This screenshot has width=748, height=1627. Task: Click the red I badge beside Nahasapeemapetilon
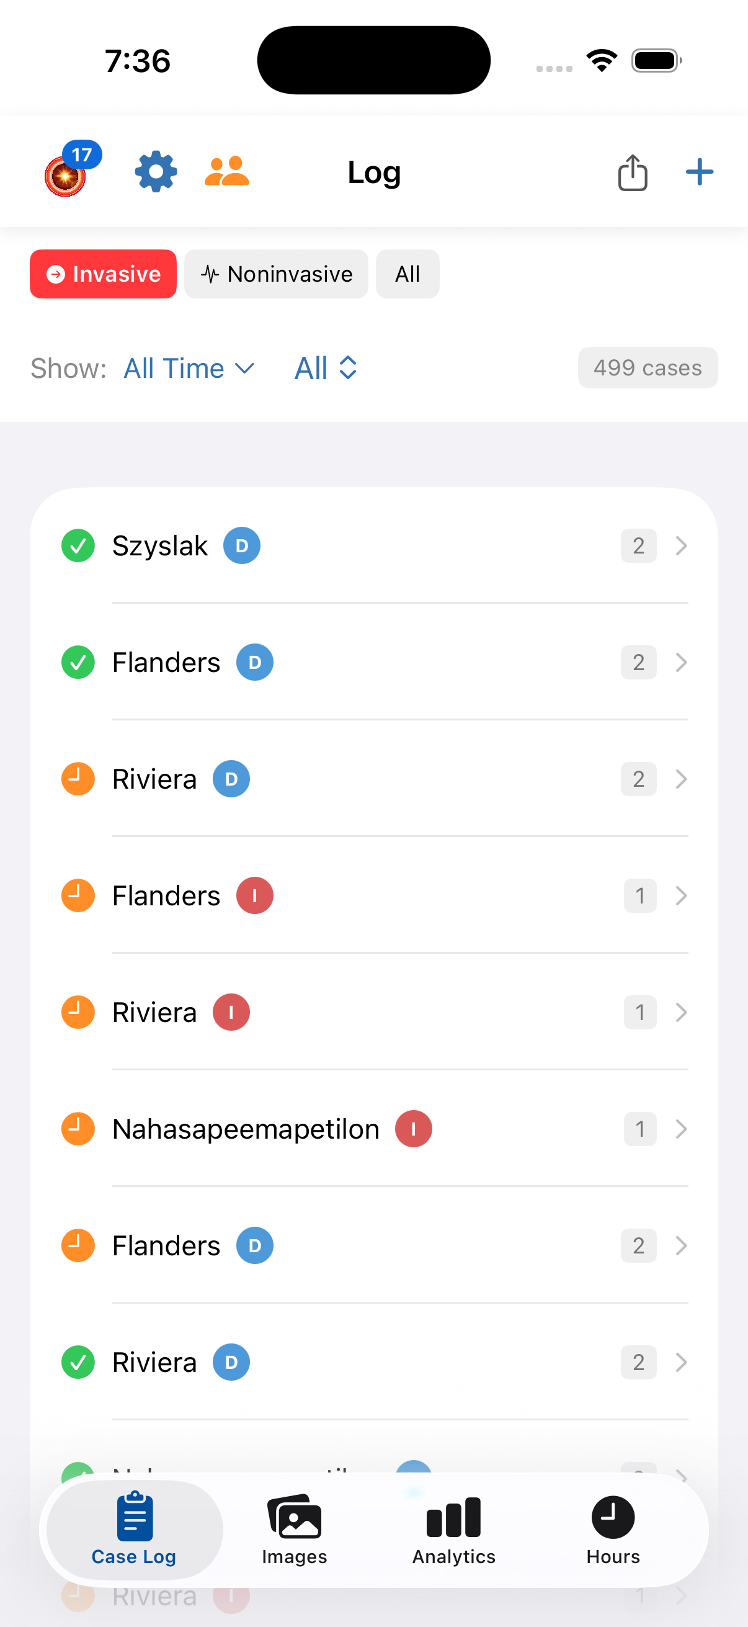coord(414,1129)
